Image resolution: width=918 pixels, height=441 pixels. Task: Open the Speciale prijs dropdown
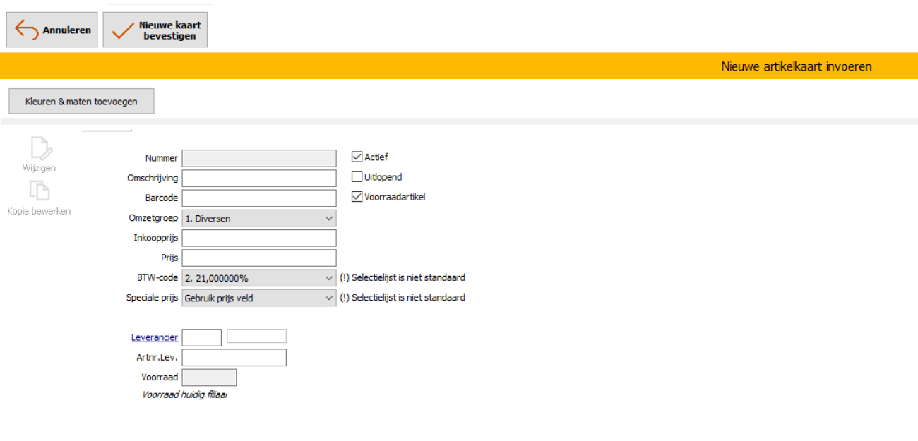259,298
